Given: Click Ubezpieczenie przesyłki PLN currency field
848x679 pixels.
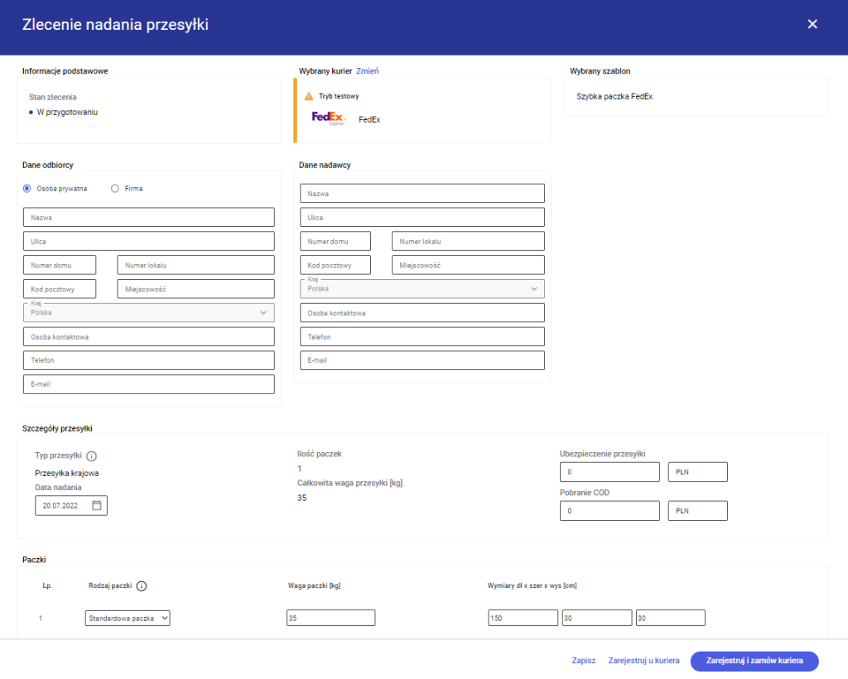Looking at the screenshot, I should [x=697, y=472].
